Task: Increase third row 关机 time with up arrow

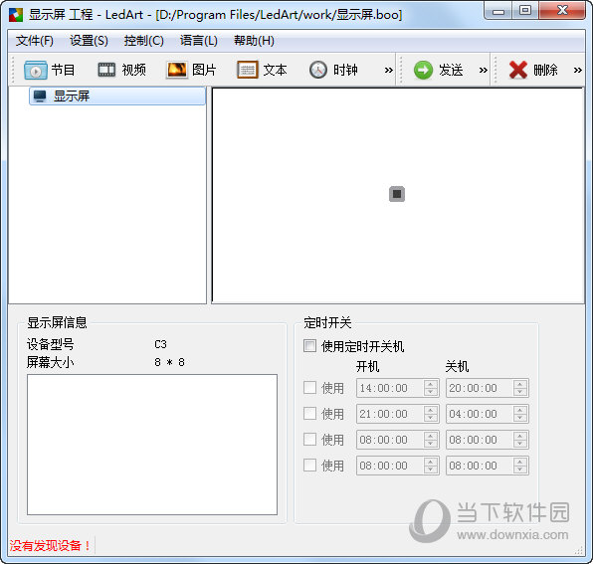Action: [520, 436]
